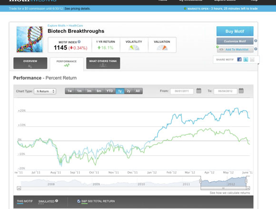Click the 1 YR Return 16.1% value
The height and width of the screenshot is (209, 276).
coord(106,48)
